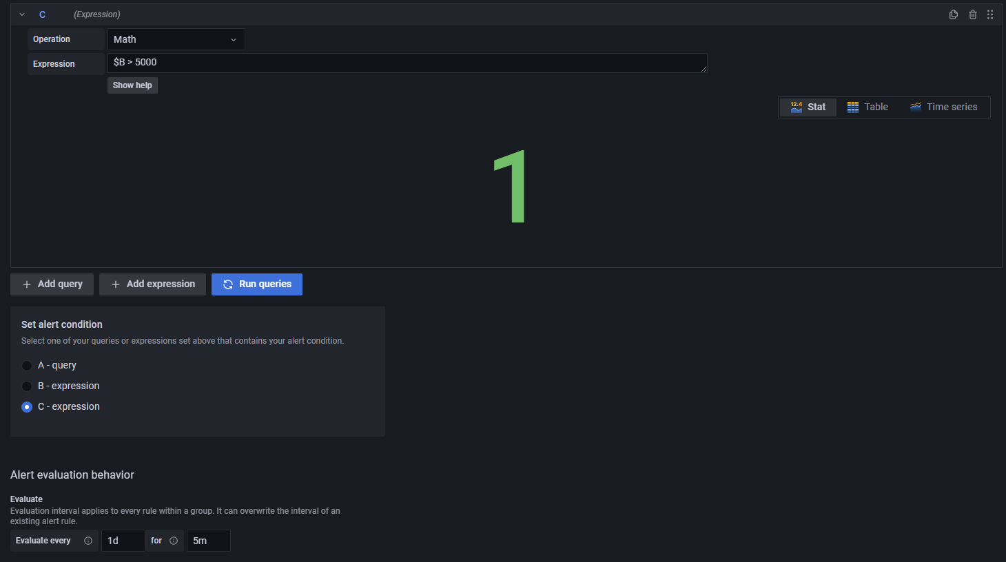Screen dimensions: 1006x562
Task: Click the drag handle dots icon
Action: click(990, 14)
